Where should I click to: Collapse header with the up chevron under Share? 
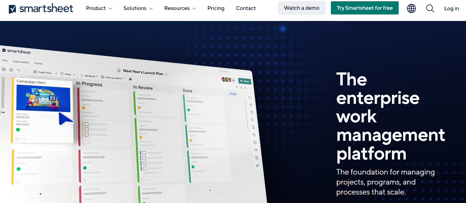(250, 88)
